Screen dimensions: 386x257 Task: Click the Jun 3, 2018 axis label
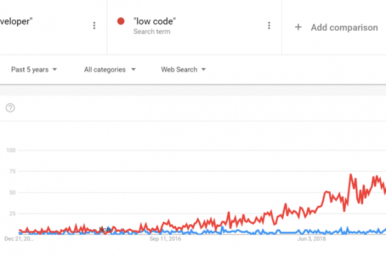click(311, 239)
